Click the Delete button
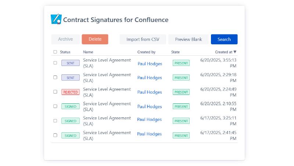 pyautogui.click(x=95, y=39)
